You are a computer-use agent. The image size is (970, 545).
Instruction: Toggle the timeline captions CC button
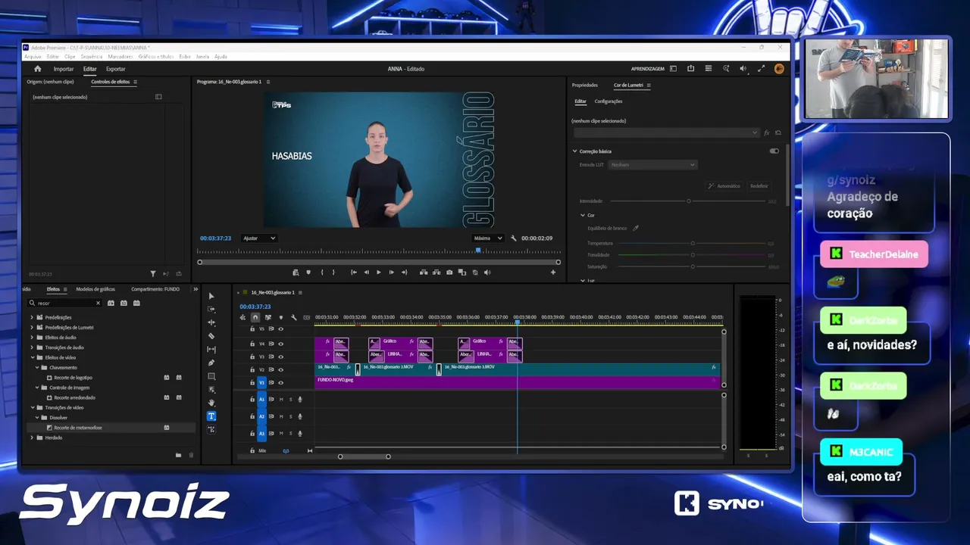[307, 317]
